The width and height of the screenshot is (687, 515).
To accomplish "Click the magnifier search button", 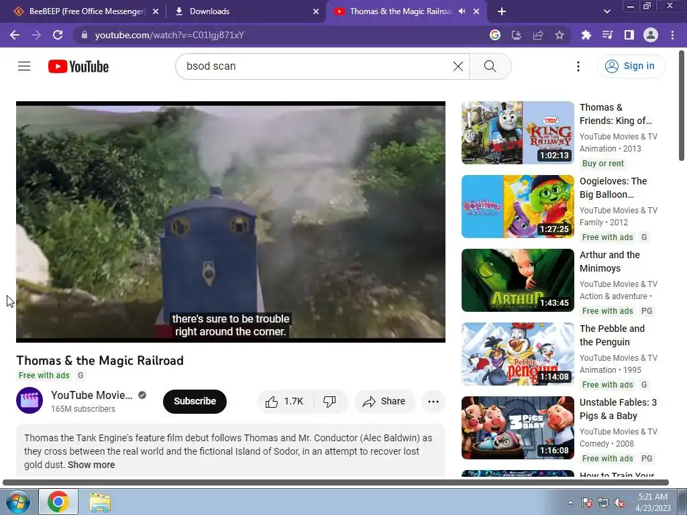I will click(x=490, y=66).
